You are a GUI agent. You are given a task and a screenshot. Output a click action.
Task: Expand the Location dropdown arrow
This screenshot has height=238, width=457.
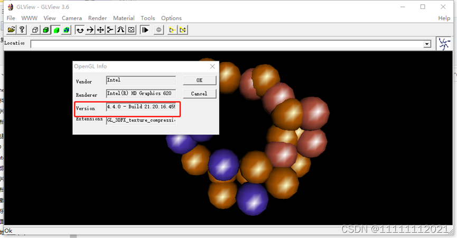click(427, 44)
